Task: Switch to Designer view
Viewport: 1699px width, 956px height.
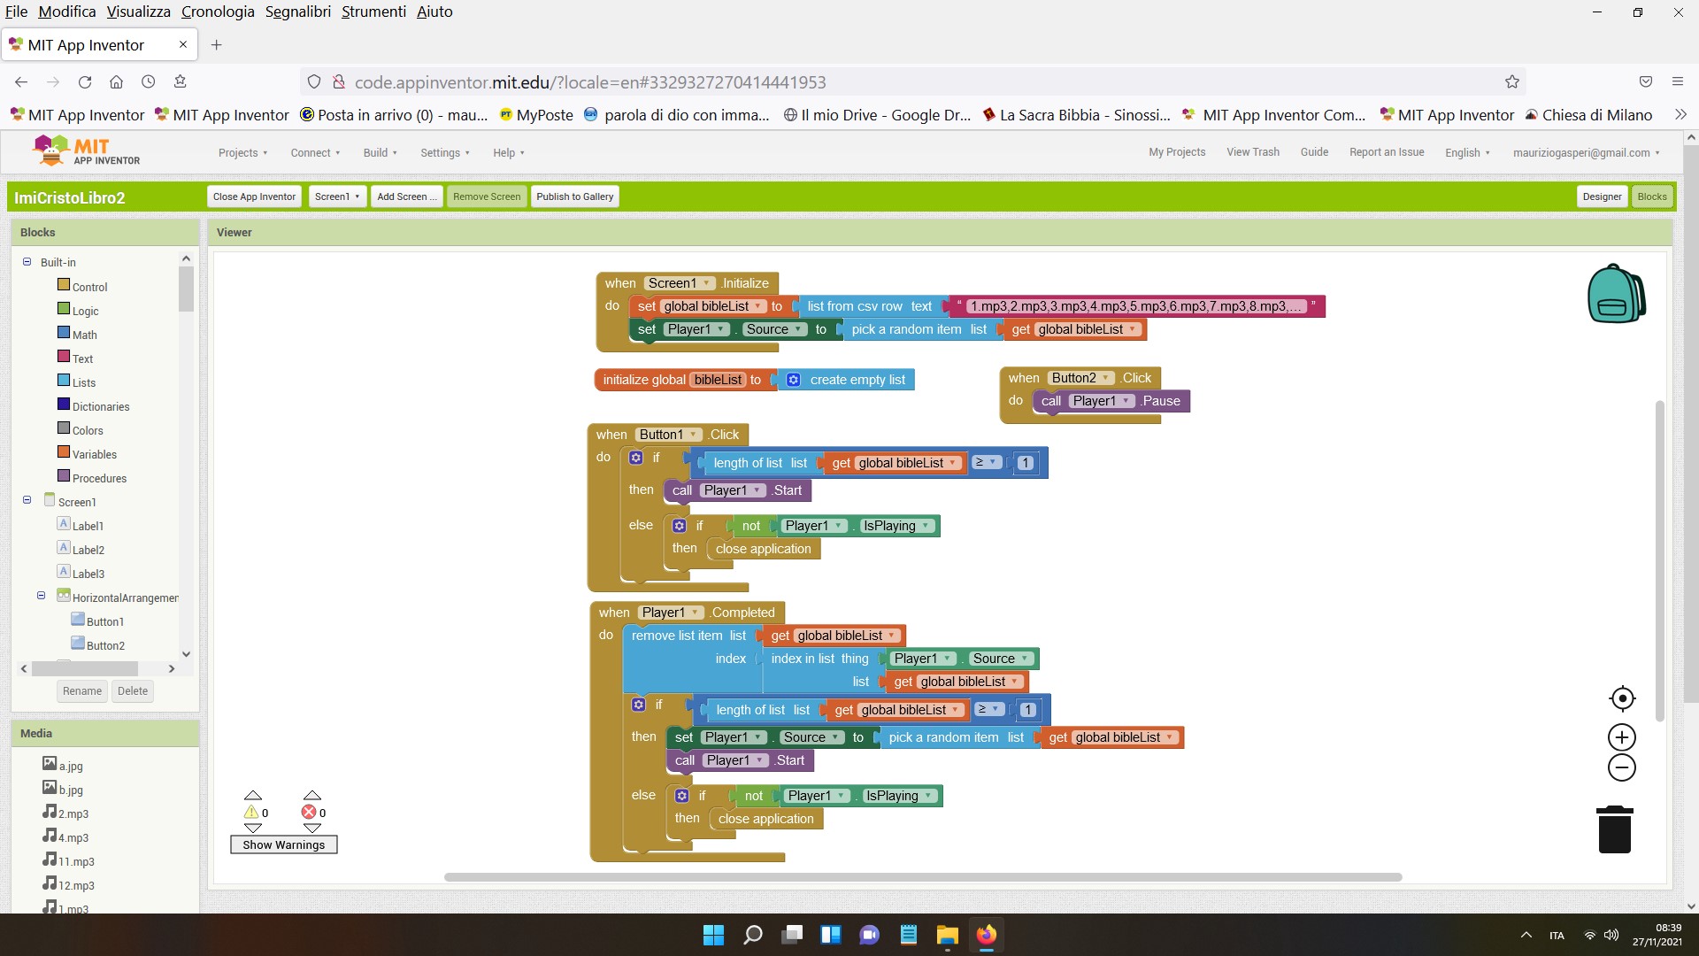Action: click(1602, 197)
